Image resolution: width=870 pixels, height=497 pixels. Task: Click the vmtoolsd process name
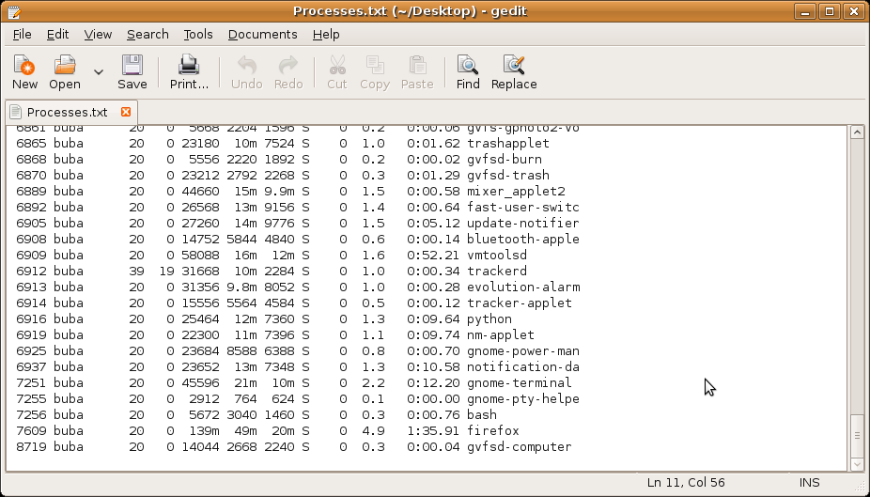click(x=497, y=256)
